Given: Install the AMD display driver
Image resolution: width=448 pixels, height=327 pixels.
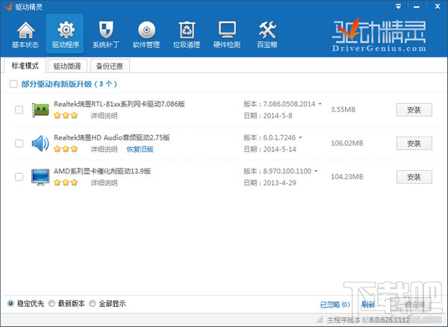Looking at the screenshot, I should 414,177.
